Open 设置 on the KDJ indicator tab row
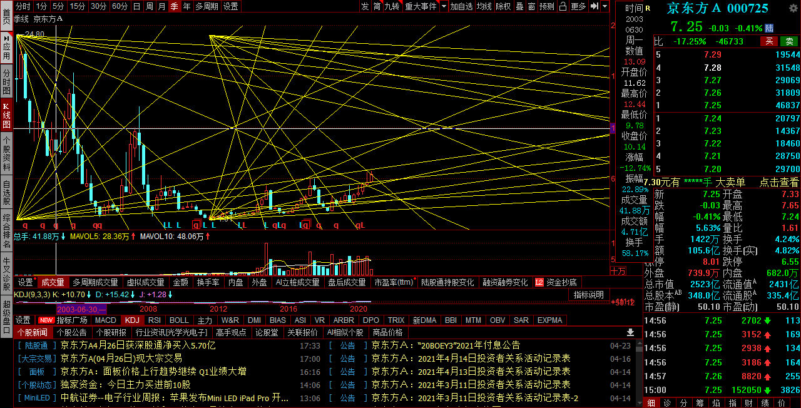The image size is (801, 408). (23, 320)
